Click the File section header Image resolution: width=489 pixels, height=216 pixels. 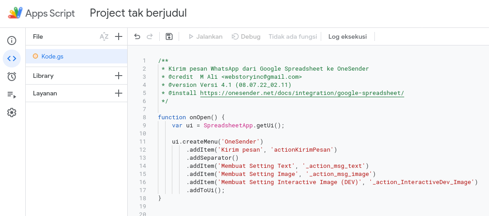coord(38,37)
